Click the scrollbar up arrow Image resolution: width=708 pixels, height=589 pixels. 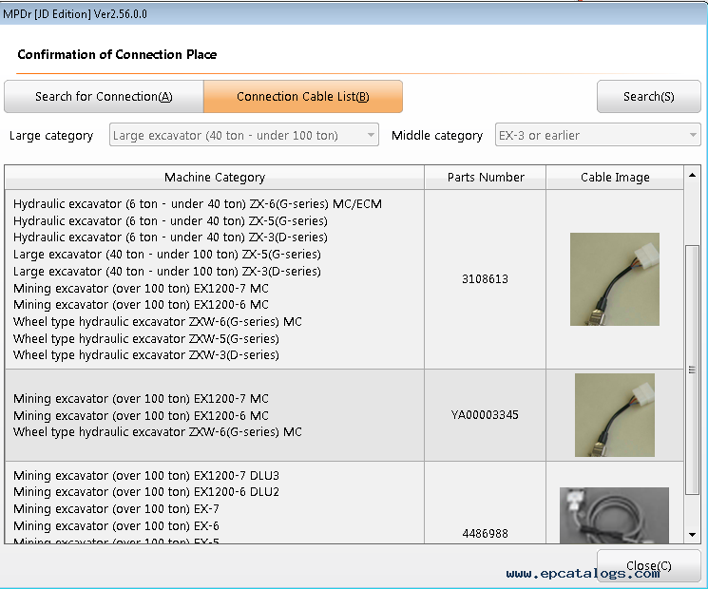(692, 178)
